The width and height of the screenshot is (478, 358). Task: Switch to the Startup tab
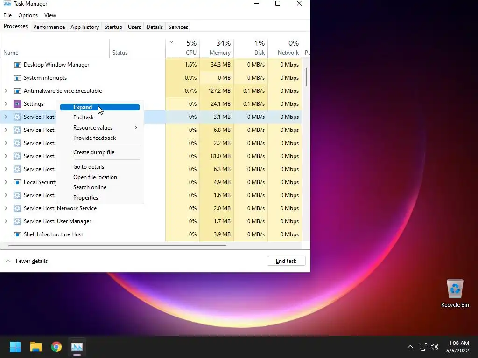coord(113,27)
